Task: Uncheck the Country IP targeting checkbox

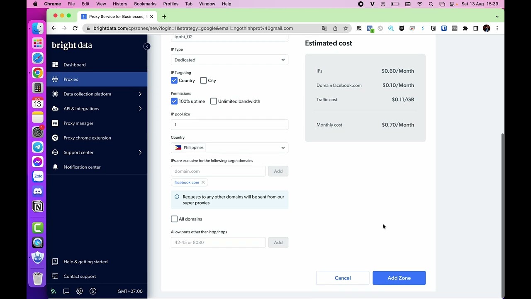Action: click(174, 81)
